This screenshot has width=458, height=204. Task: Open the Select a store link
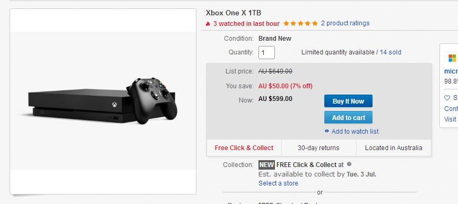[278, 183]
